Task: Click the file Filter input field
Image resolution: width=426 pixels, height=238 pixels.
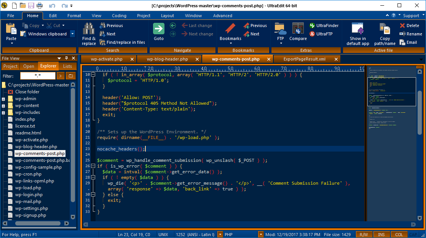Action: coord(38,76)
